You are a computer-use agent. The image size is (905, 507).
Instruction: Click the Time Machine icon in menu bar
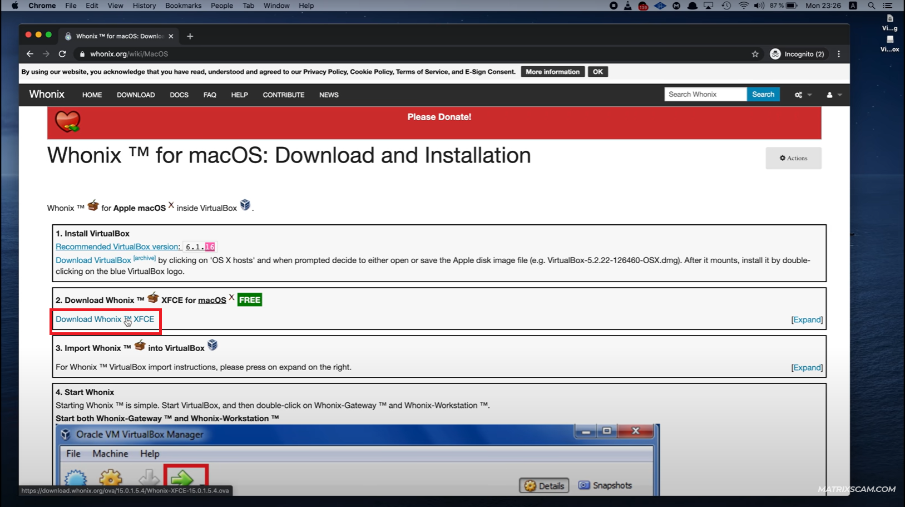pos(726,6)
